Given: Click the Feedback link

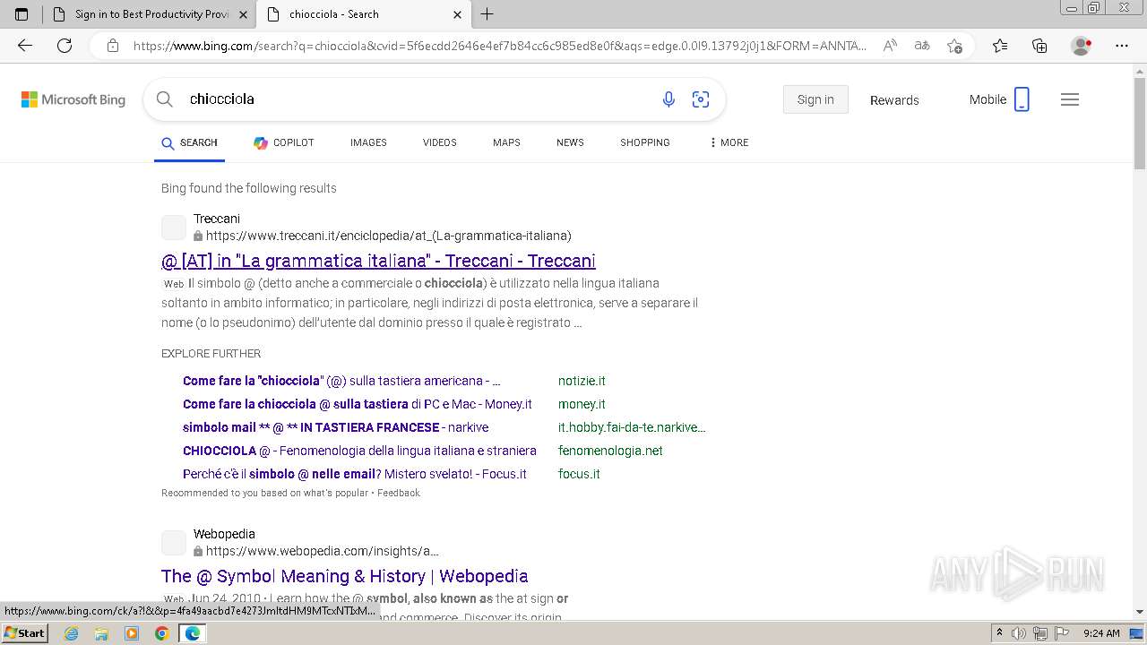Looking at the screenshot, I should (399, 493).
